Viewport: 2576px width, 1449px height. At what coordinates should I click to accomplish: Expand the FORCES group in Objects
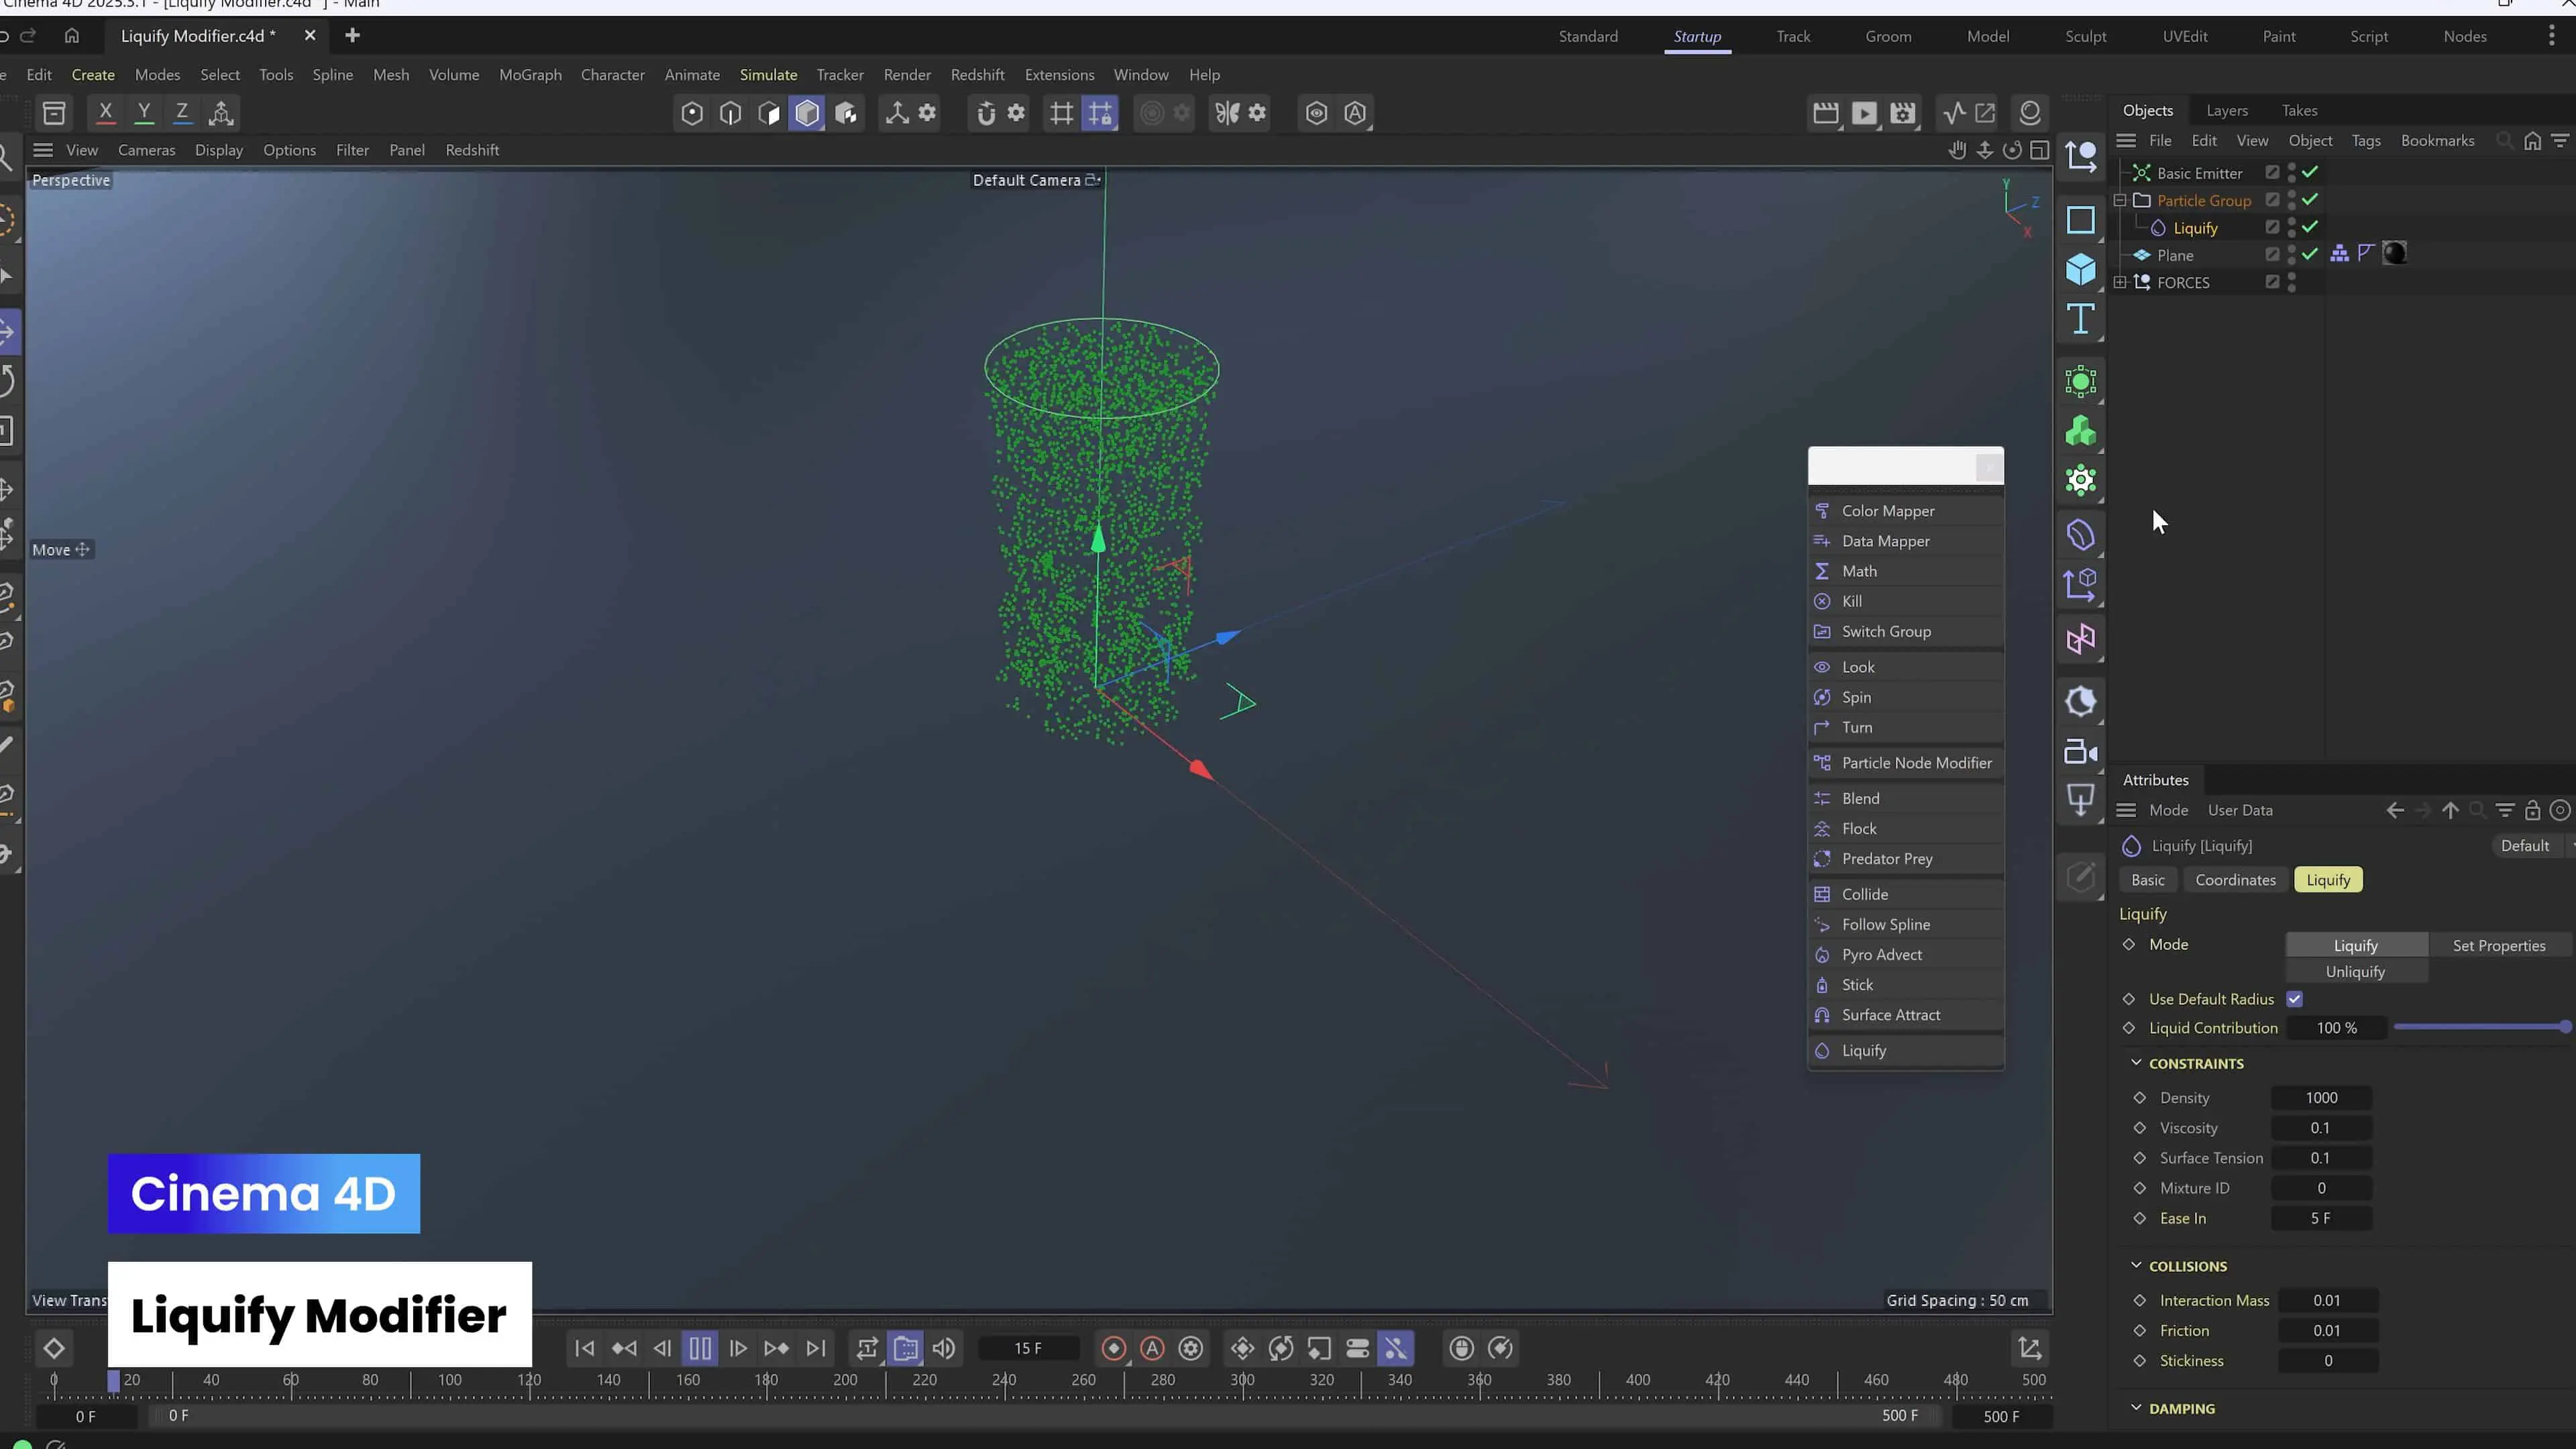(2120, 282)
